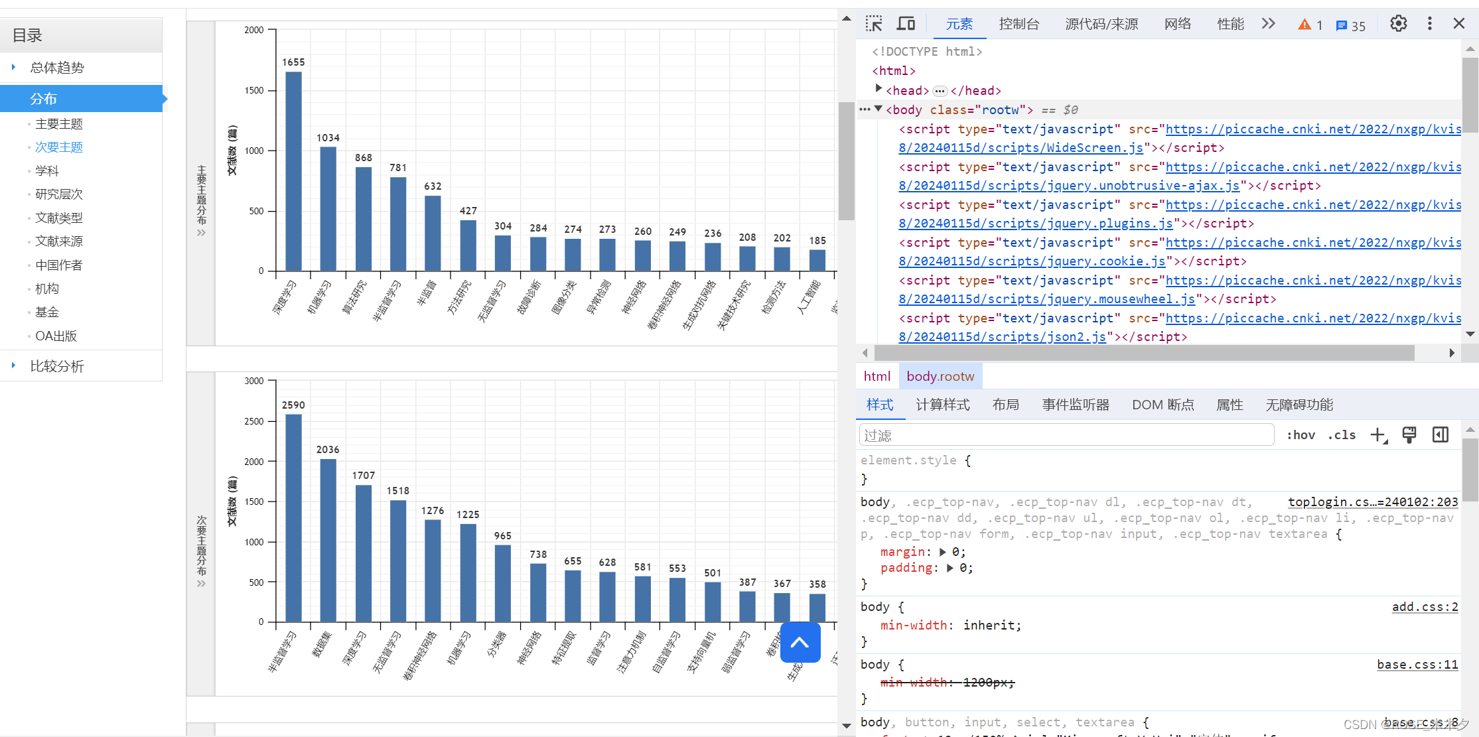Open the DevTools three-dot customize menu
Image resolution: width=1479 pixels, height=737 pixels.
click(1429, 24)
